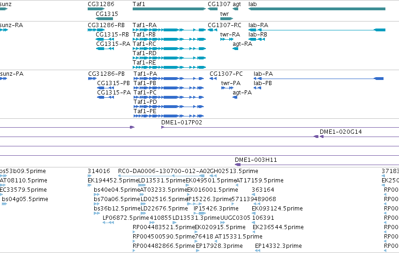The height and width of the screenshot is (253, 399).
Task: Click the bs40e04.5prime EST label
Action: tap(117, 190)
